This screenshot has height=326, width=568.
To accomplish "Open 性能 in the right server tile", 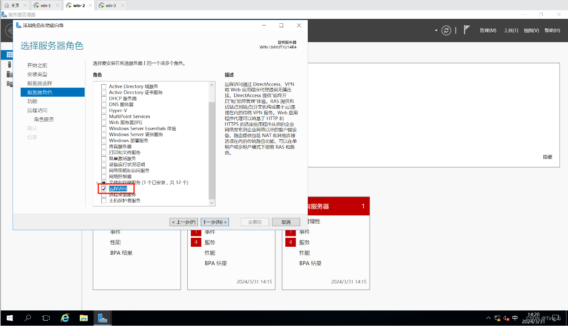I will 305,253.
